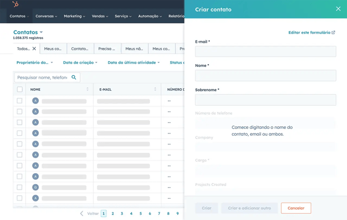Image resolution: width=347 pixels, height=220 pixels.
Task: Click the Voltar pagination link
Action: click(93, 214)
